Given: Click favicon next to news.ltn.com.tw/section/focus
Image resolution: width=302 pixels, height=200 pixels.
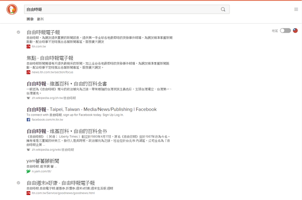Looking at the screenshot, I should [x=28, y=72].
